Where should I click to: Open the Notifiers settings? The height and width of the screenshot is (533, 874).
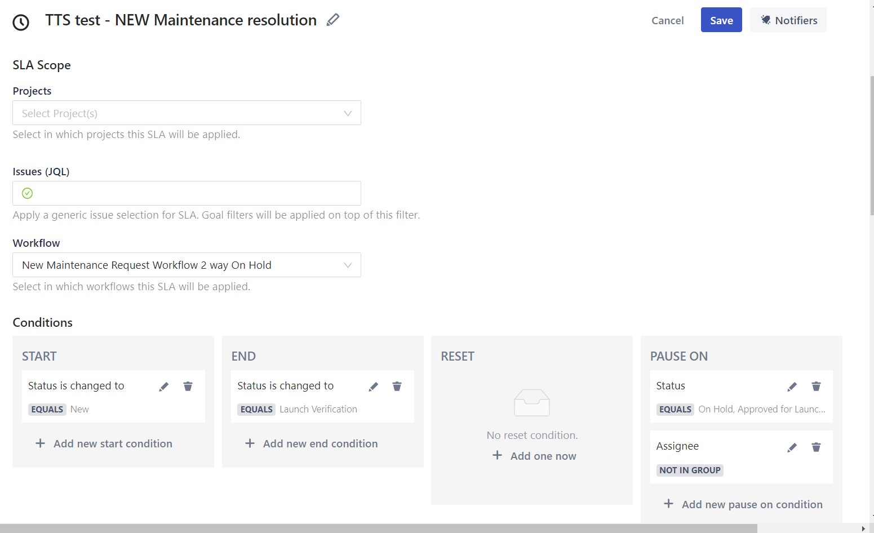(x=788, y=20)
